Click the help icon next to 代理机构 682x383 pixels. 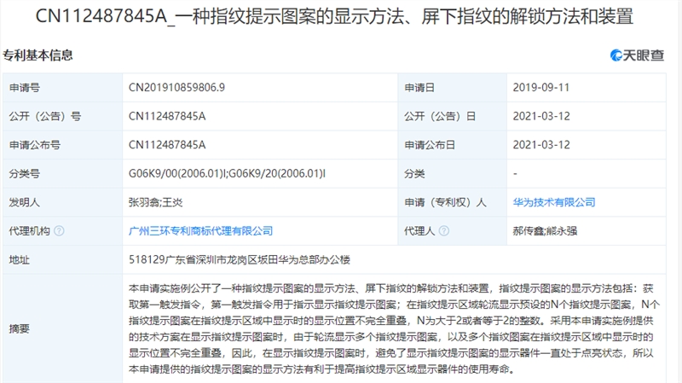(59, 231)
